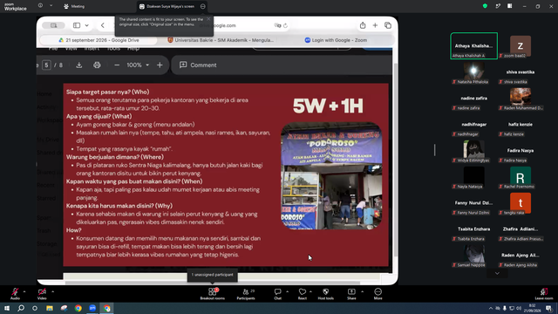Expand the video options arrow next to Video
Screen dimensions: 558x314
click(52, 291)
